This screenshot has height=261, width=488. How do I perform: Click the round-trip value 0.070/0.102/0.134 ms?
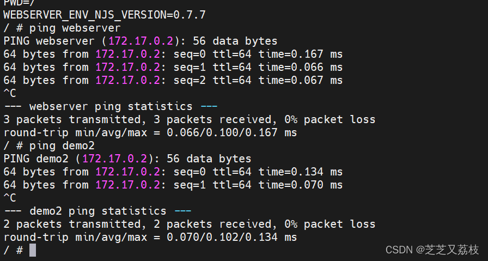pos(231,237)
